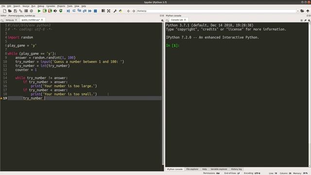The width and height of the screenshot is (311, 175).
Task: Open the file list (browse tabs) icon
Action: (x=26, y=11)
